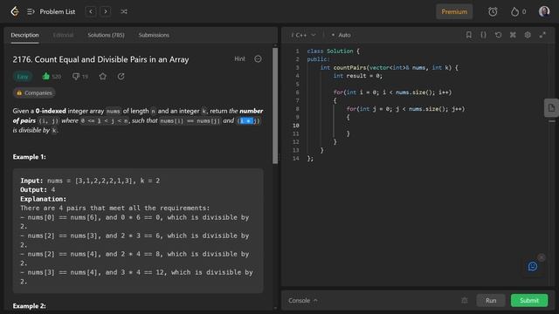Click the Example 1 heading
Screen dimensions: 559x314
click(x=29, y=157)
